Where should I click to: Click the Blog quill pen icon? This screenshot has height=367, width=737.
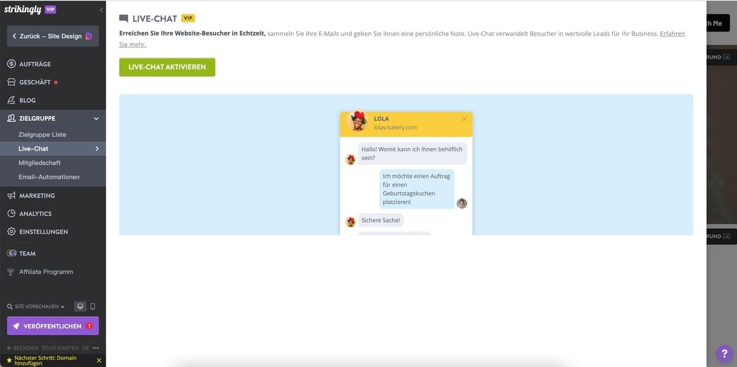pyautogui.click(x=10, y=100)
